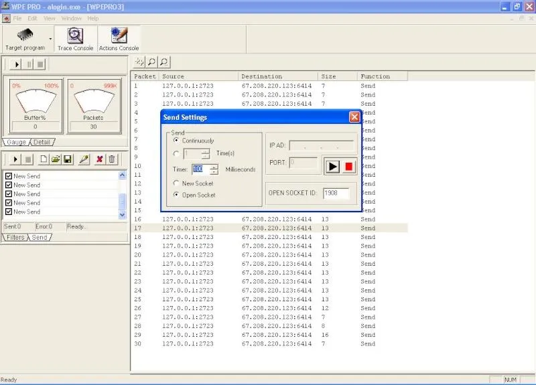Open the Help menu

tap(93, 19)
